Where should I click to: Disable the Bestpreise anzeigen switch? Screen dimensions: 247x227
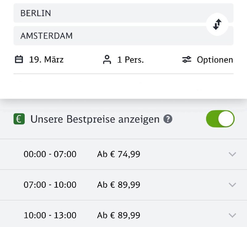[x=220, y=119]
